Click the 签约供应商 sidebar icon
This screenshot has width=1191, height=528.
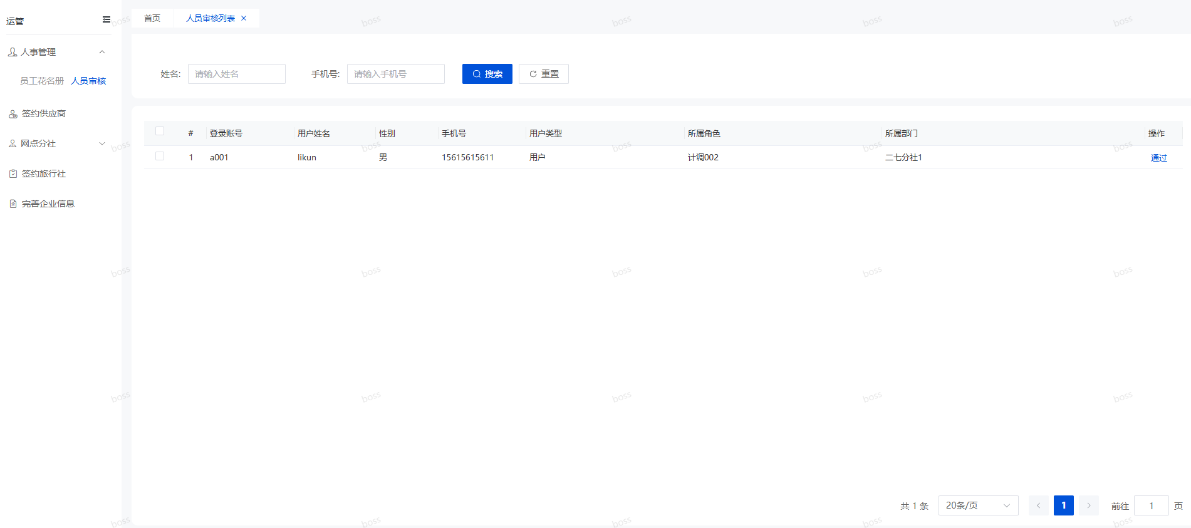point(13,114)
